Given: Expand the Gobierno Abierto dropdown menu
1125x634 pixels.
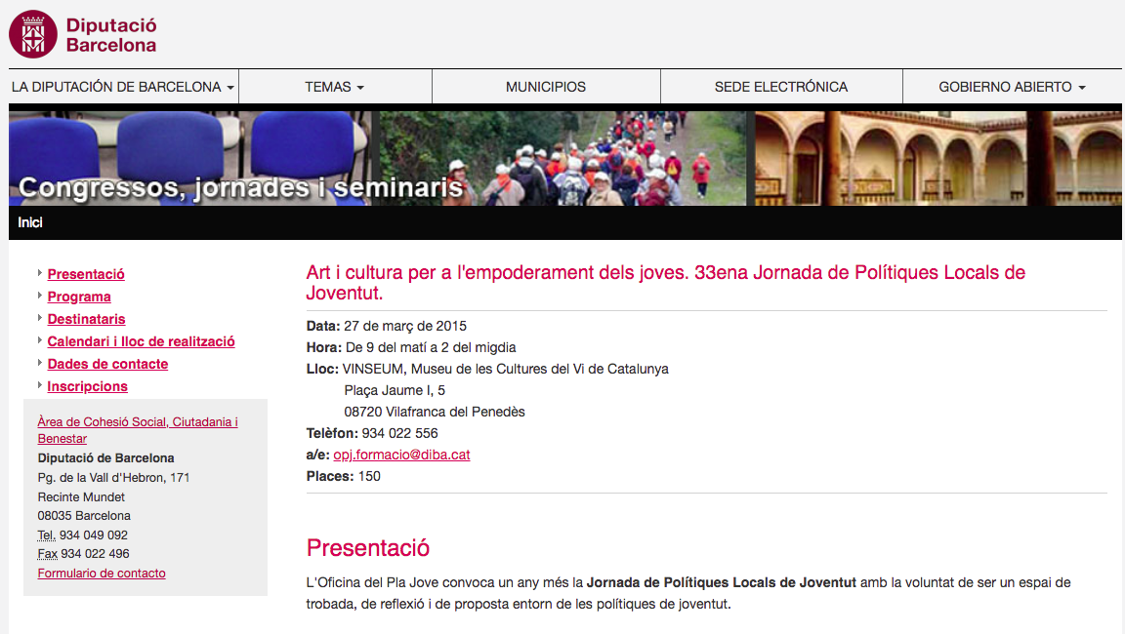Looking at the screenshot, I should [x=1012, y=87].
